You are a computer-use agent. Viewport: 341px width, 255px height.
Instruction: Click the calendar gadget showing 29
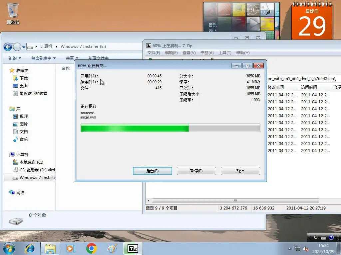point(312,22)
